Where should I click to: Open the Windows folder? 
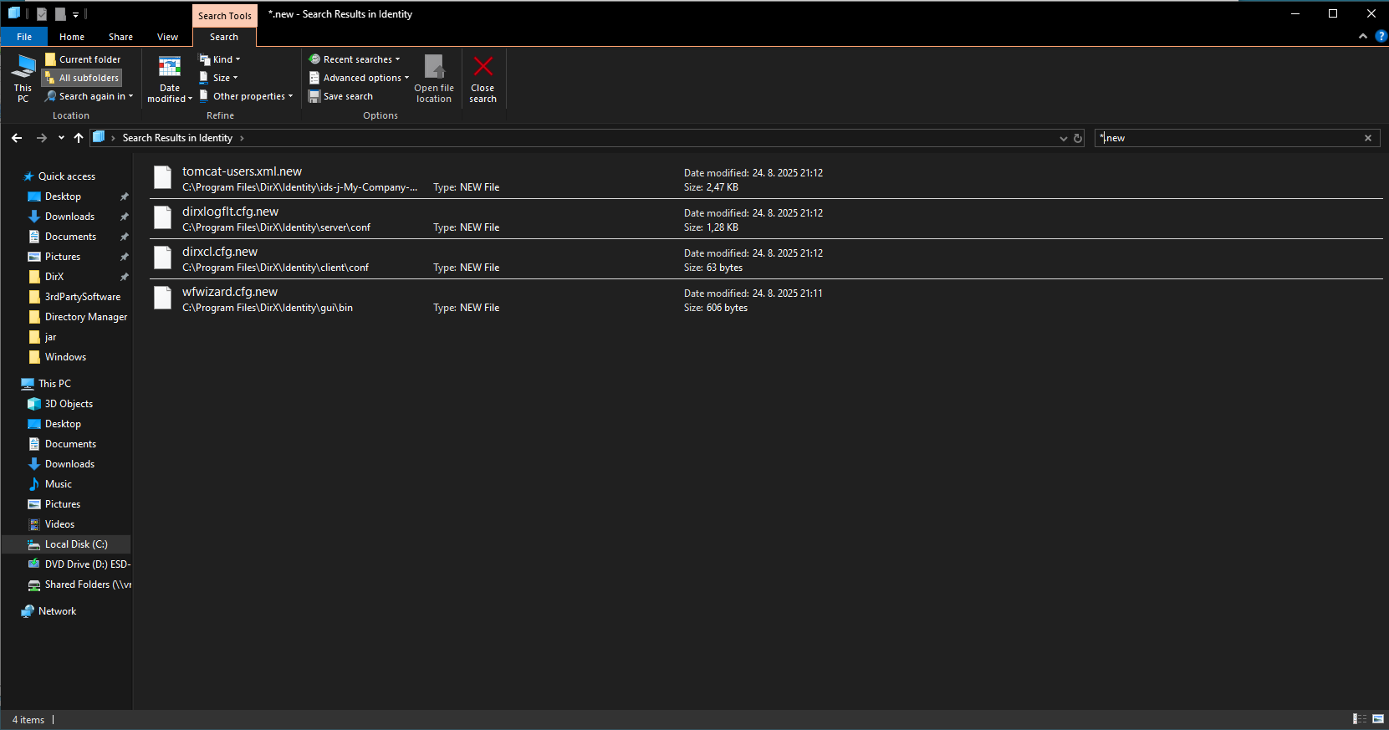[x=65, y=357]
